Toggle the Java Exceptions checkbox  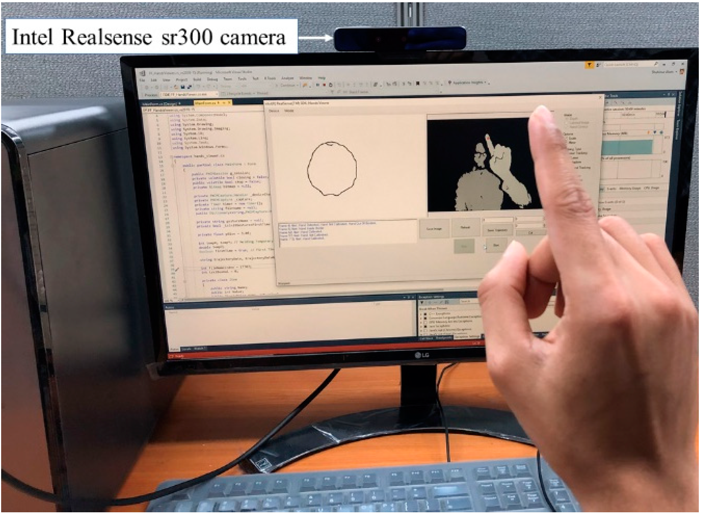click(425, 326)
